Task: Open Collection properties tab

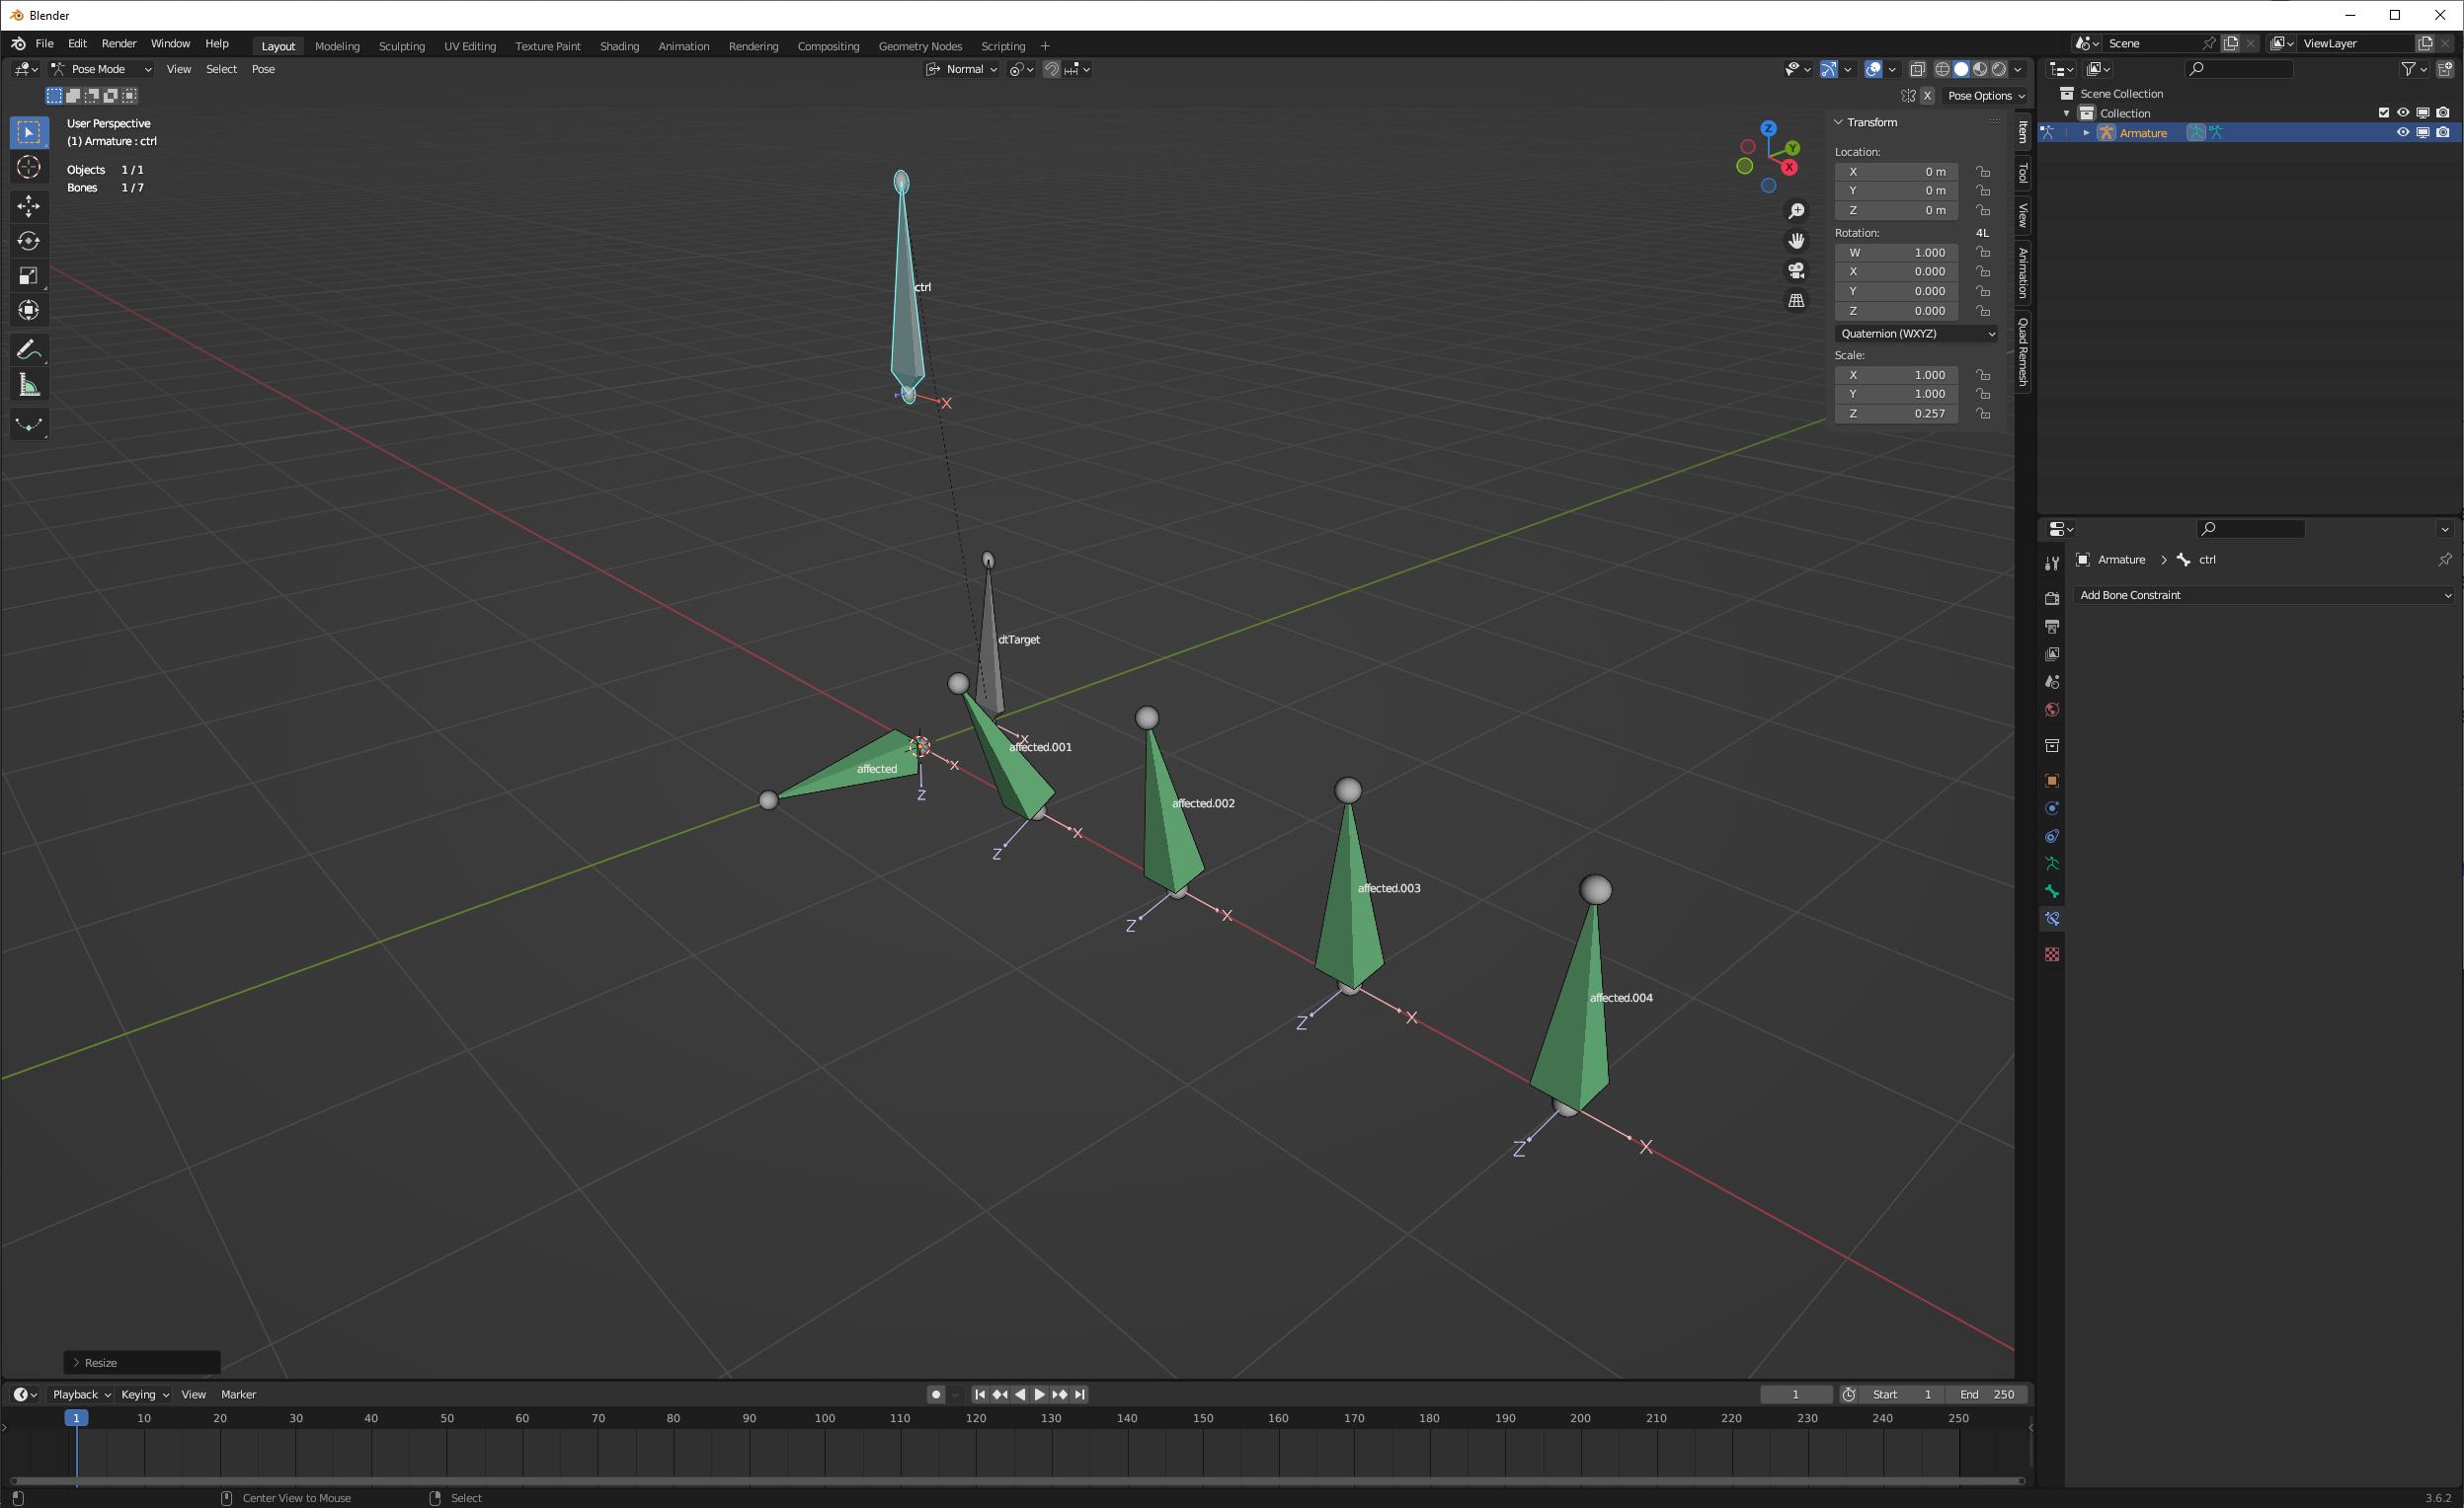Action: [2052, 745]
